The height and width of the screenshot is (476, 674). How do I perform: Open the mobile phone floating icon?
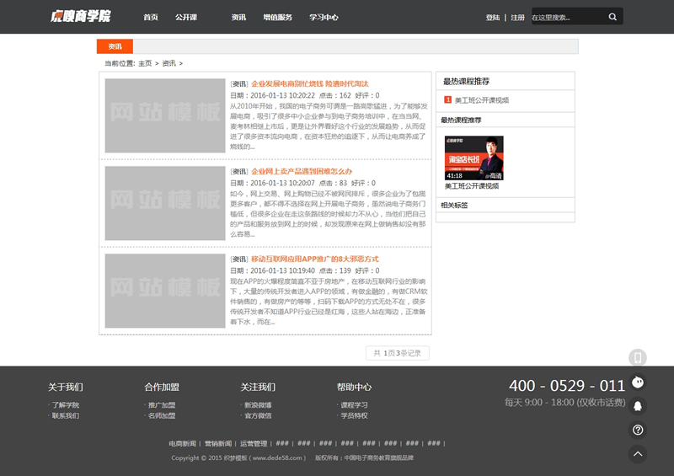coord(638,358)
